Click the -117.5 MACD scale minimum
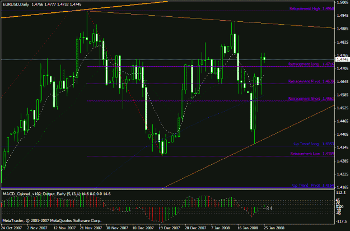Viewport: 350px width, 231px height. [x=342, y=221]
